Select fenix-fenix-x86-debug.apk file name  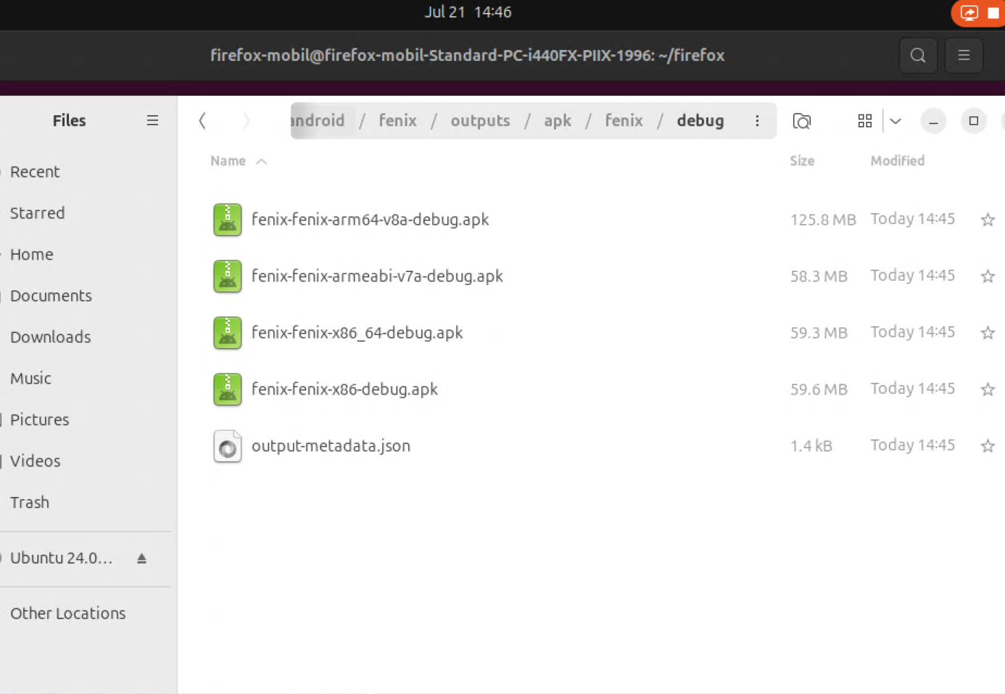344,389
